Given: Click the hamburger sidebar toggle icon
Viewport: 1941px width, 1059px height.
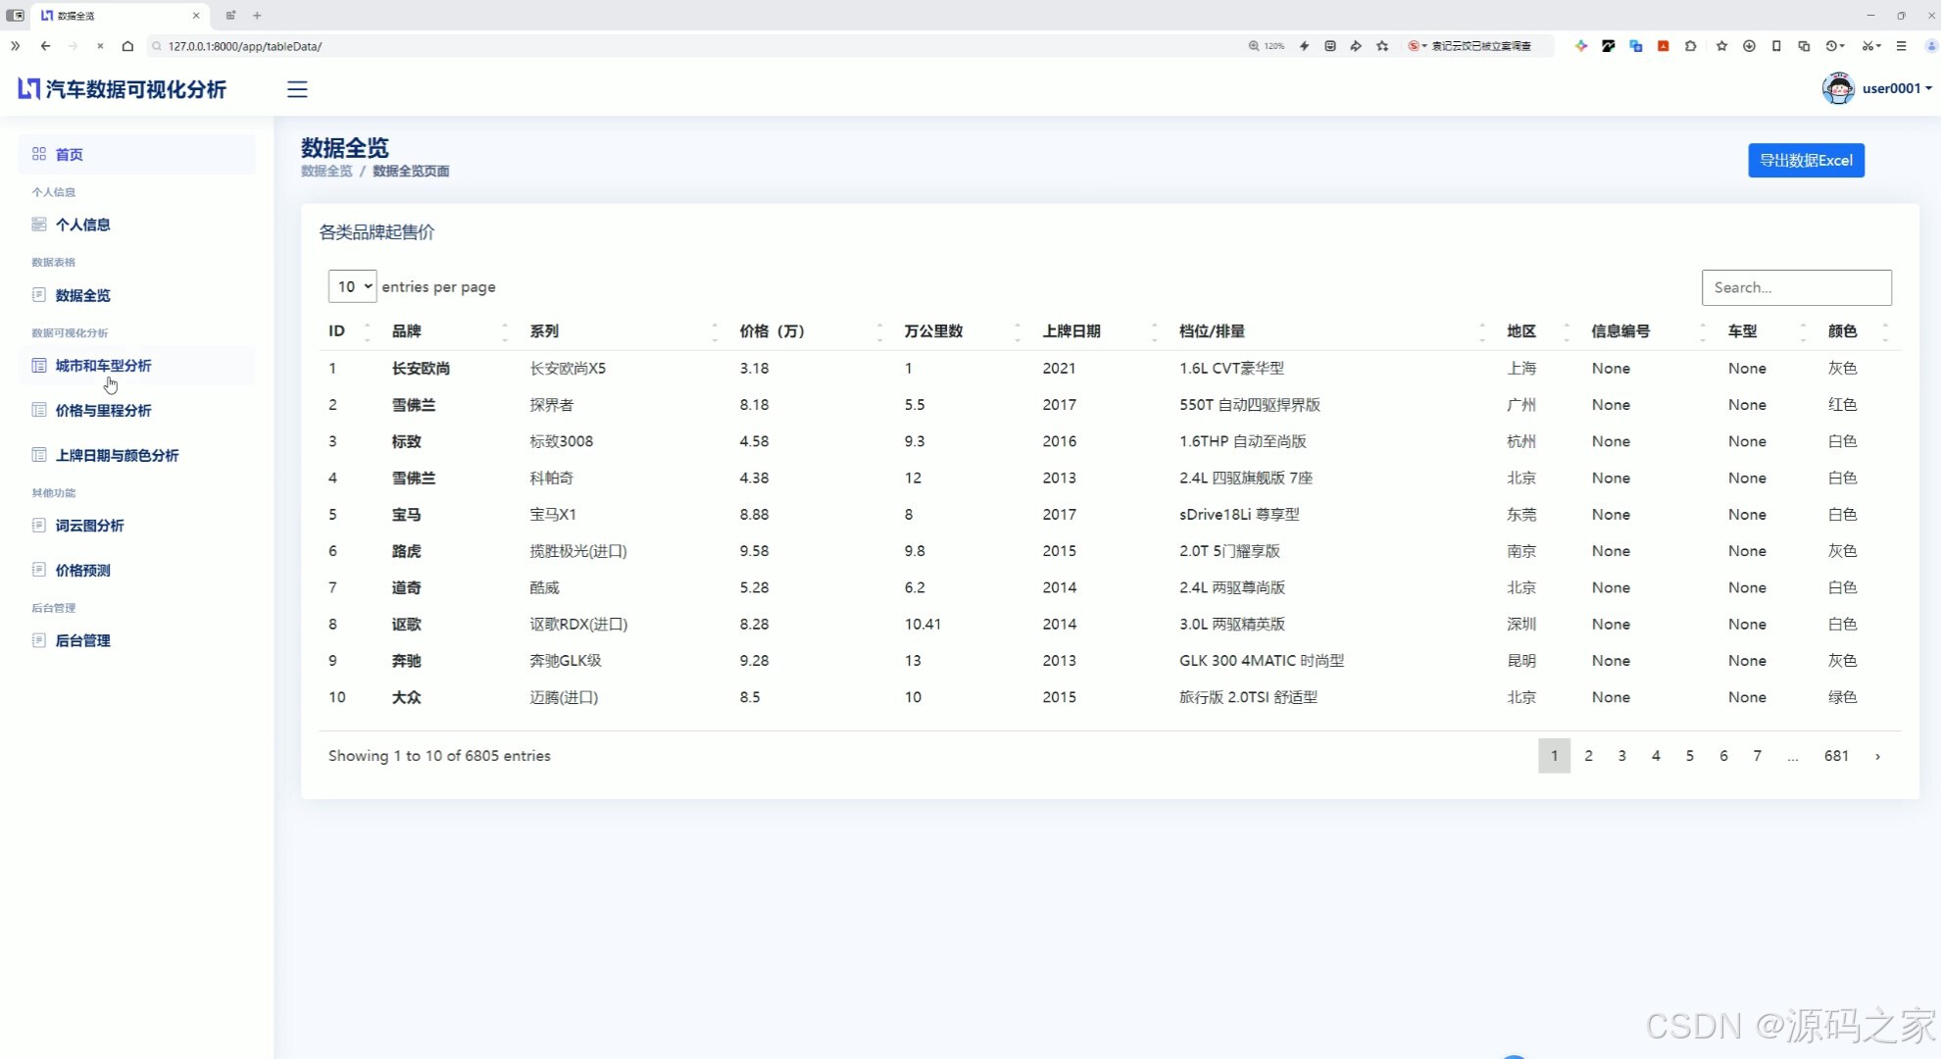Looking at the screenshot, I should click(x=297, y=89).
